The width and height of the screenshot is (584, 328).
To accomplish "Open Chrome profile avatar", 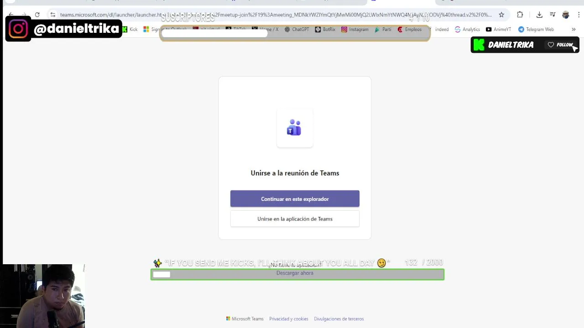I will click(566, 15).
